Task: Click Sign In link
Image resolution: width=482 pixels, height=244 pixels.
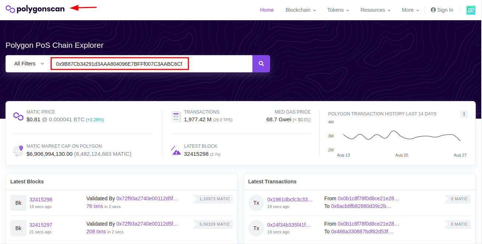Action: pyautogui.click(x=442, y=10)
